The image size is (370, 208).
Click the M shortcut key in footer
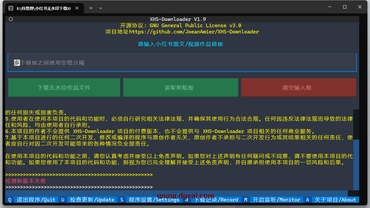coord(246,200)
